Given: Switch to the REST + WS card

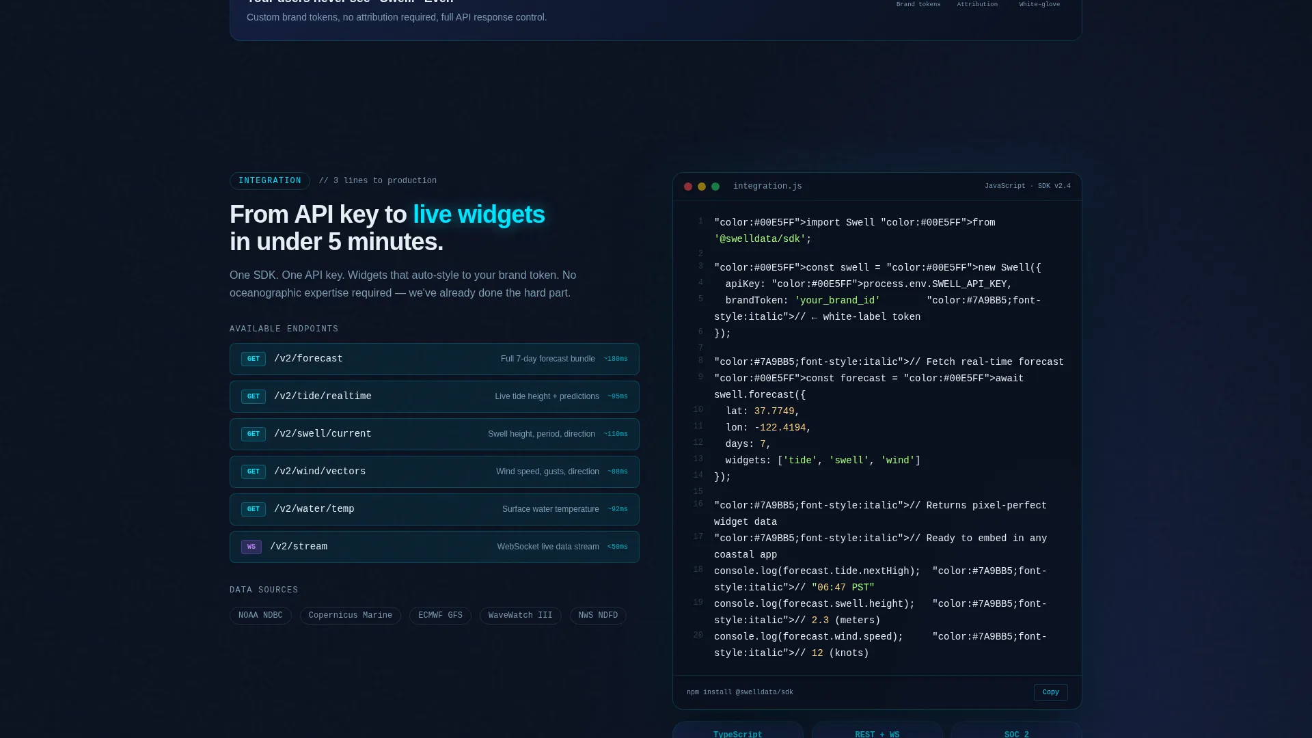Looking at the screenshot, I should tap(877, 730).
